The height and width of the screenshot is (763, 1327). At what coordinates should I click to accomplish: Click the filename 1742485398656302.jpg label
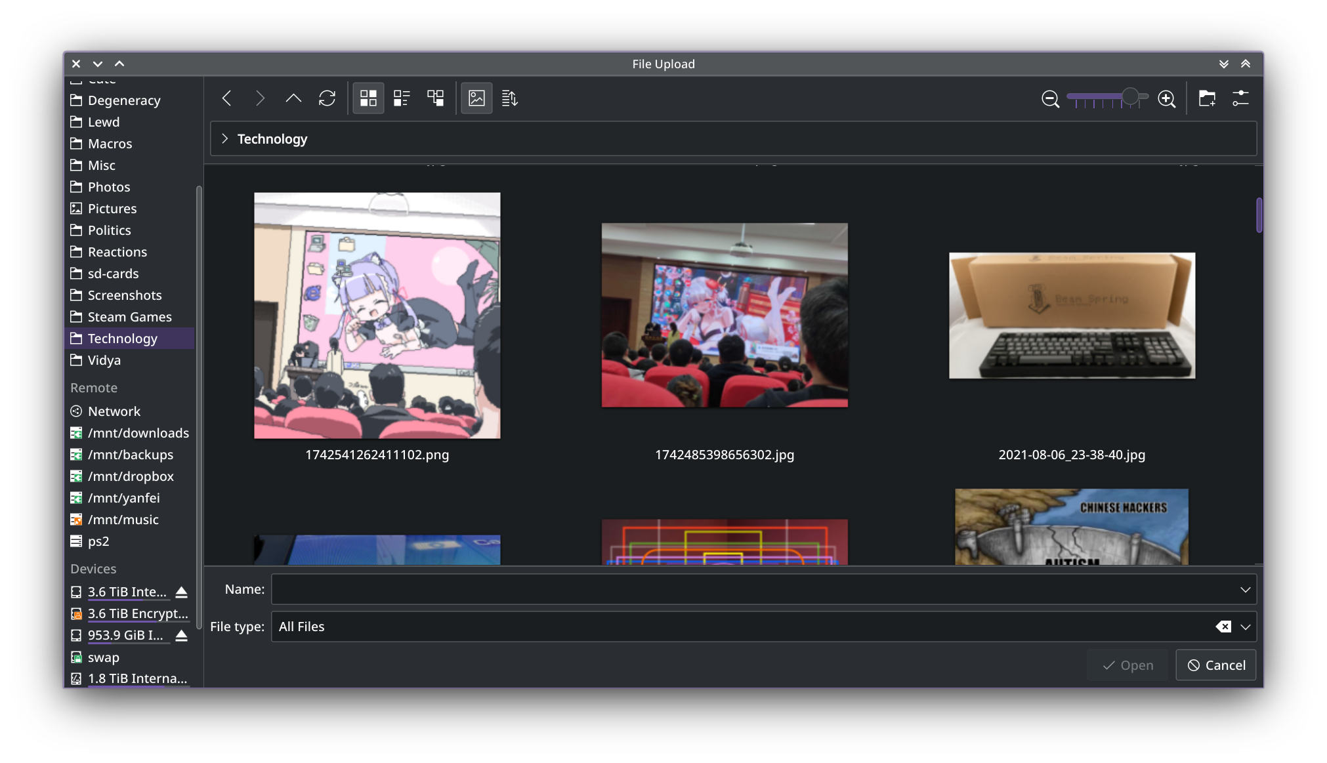(725, 455)
